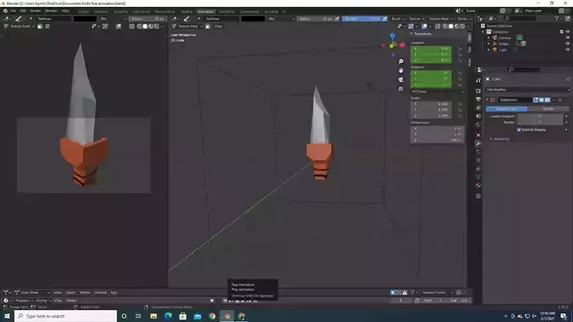
Task: Adjust the blue Strength slider
Action: pos(364,19)
